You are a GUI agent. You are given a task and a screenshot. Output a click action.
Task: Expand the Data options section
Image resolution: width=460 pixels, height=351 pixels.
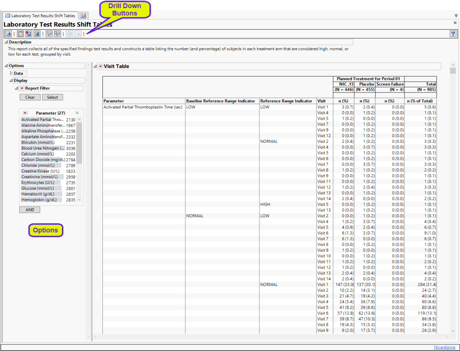(11, 73)
